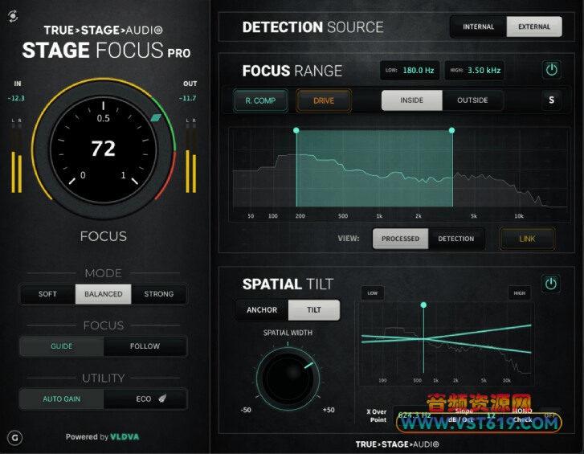Toggle the Focus Range power button
The image size is (584, 454).
coord(551,70)
